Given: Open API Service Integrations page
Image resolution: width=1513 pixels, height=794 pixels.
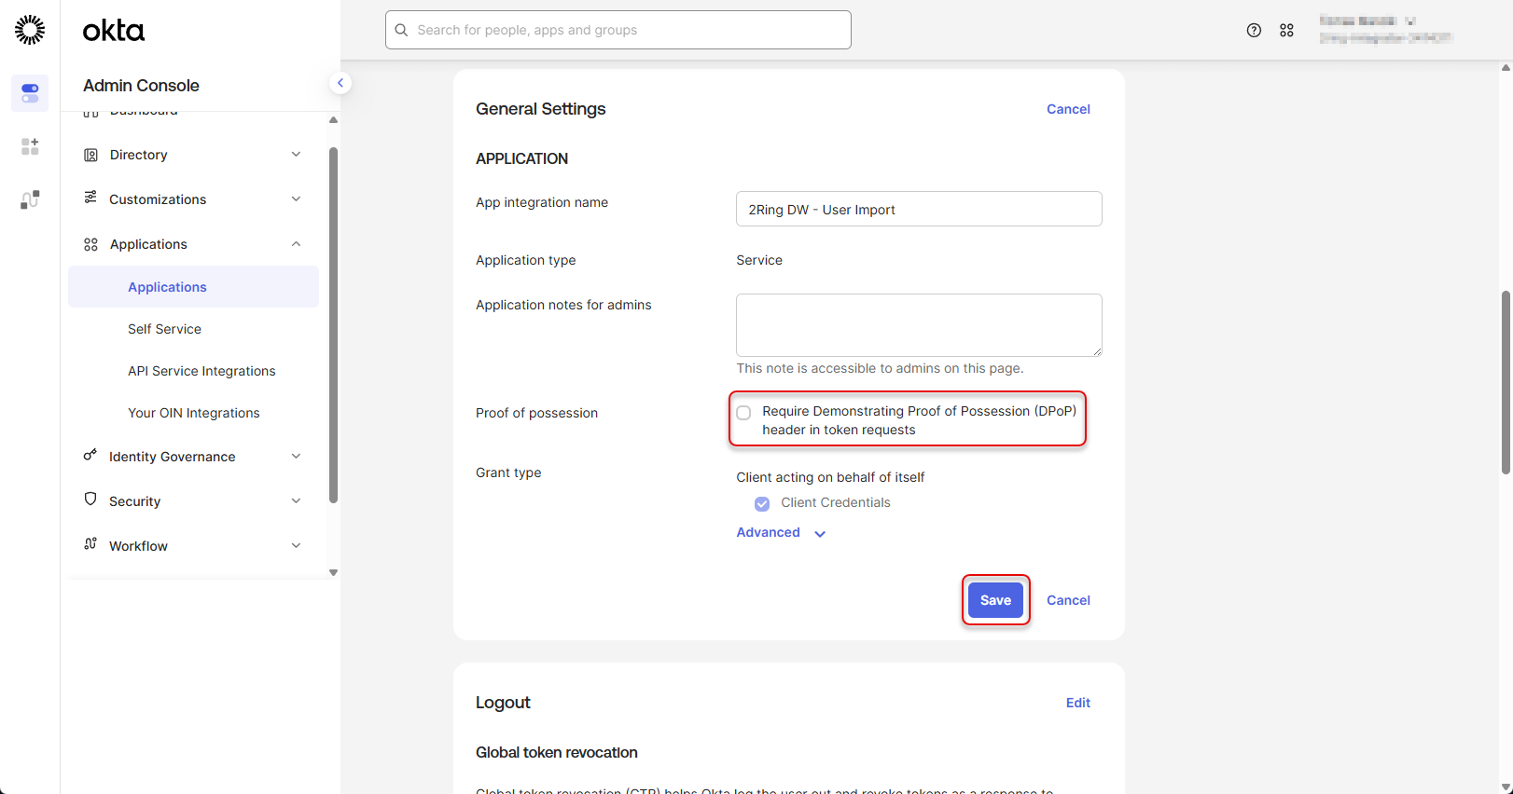Looking at the screenshot, I should click(x=201, y=371).
